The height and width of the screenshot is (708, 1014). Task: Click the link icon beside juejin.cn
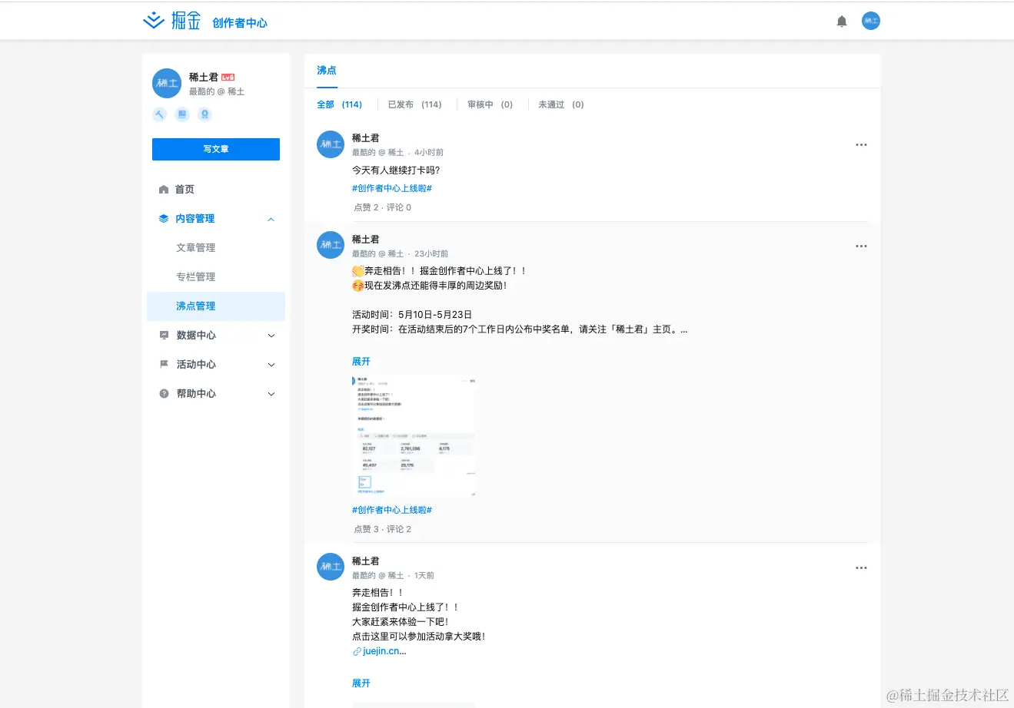[x=357, y=651]
